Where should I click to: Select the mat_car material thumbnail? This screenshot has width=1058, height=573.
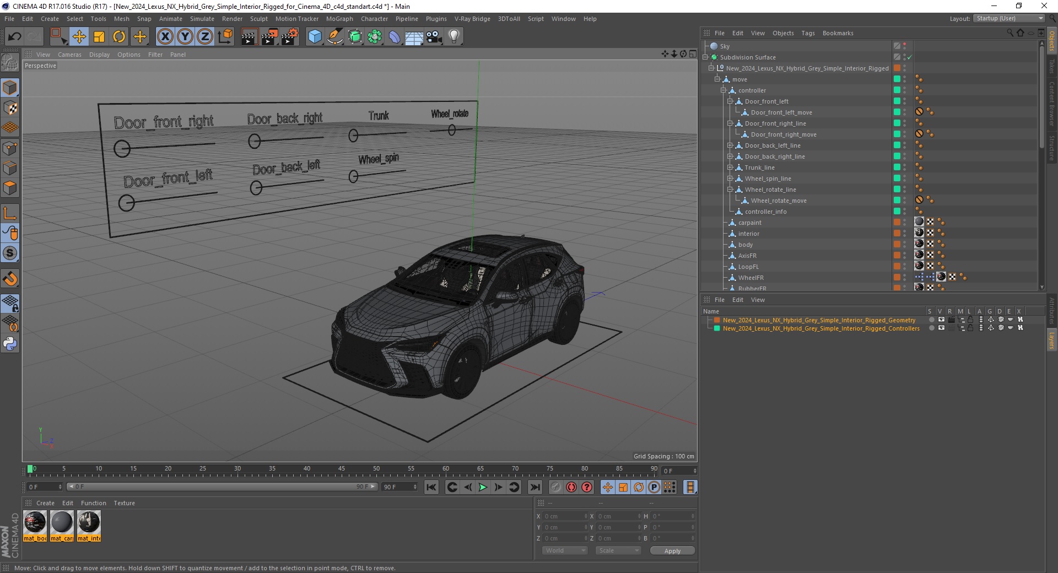[62, 526]
